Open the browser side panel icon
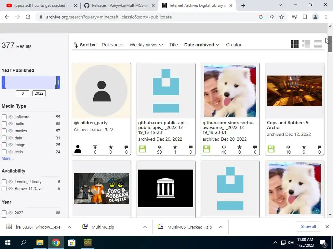Viewport: 333px width, 249px height. point(305,17)
